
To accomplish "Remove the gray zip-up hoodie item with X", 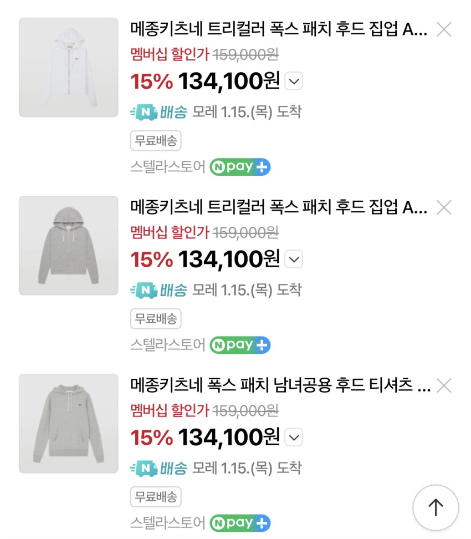I will point(444,207).
